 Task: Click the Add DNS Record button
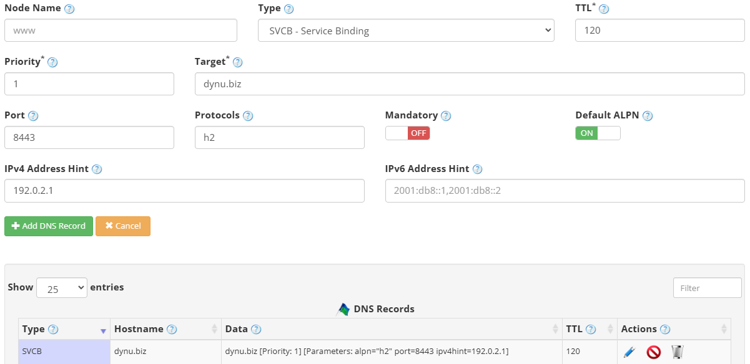[48, 226]
